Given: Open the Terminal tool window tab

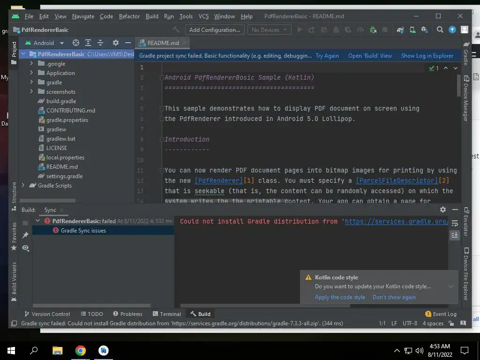Looking at the screenshot, I should pyautogui.click(x=167, y=314).
